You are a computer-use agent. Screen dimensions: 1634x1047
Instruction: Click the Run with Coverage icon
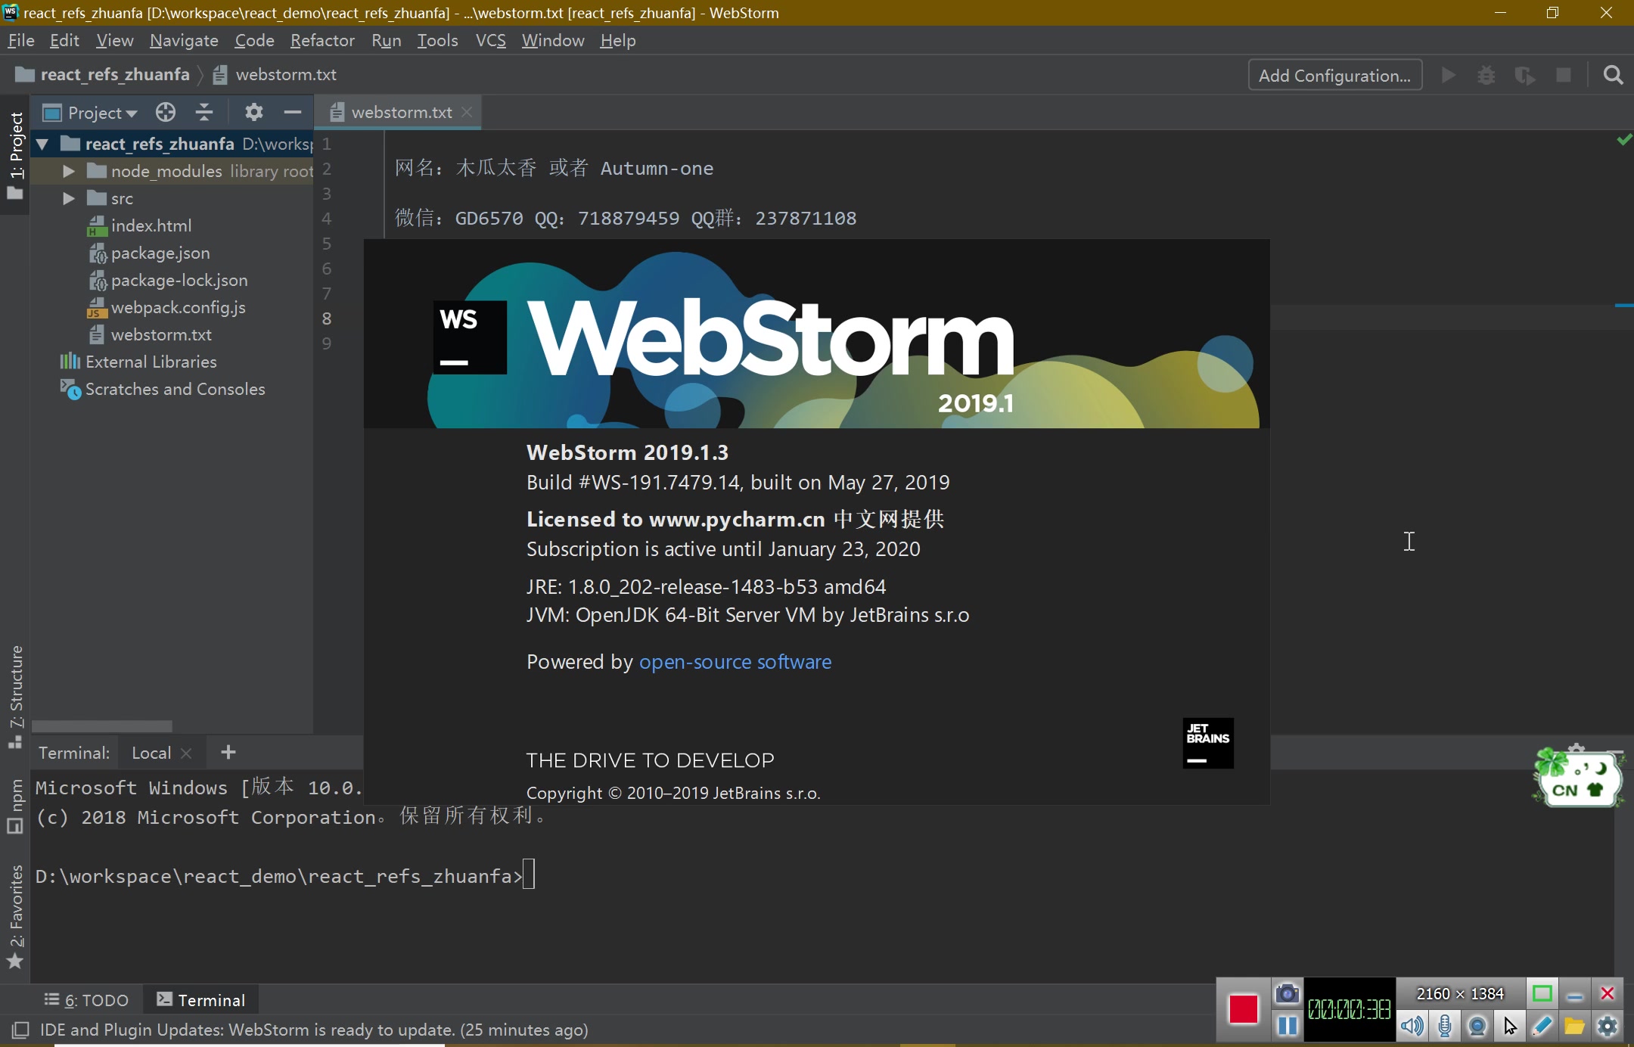(x=1525, y=75)
